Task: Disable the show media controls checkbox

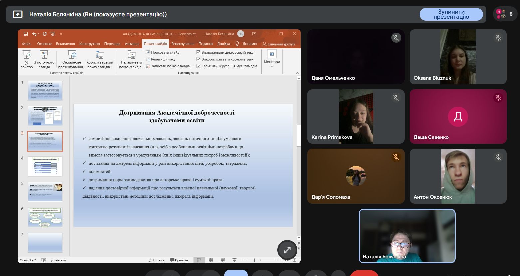Action: (198, 66)
